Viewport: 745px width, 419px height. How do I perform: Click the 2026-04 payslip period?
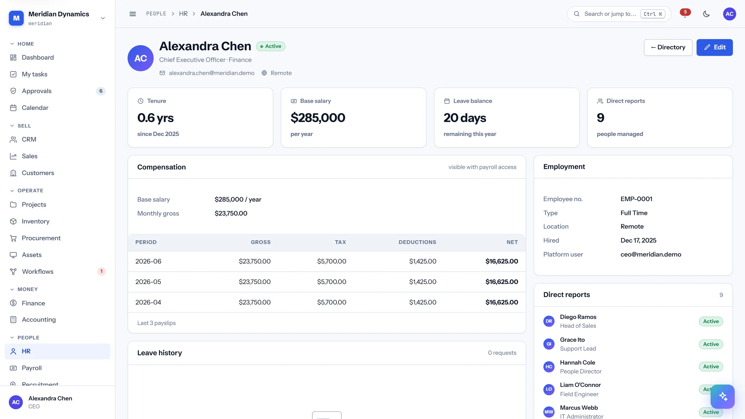pyautogui.click(x=148, y=302)
